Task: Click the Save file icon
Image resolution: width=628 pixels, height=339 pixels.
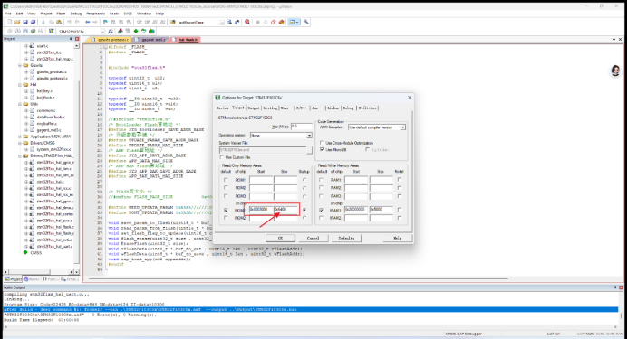Action: coord(24,22)
